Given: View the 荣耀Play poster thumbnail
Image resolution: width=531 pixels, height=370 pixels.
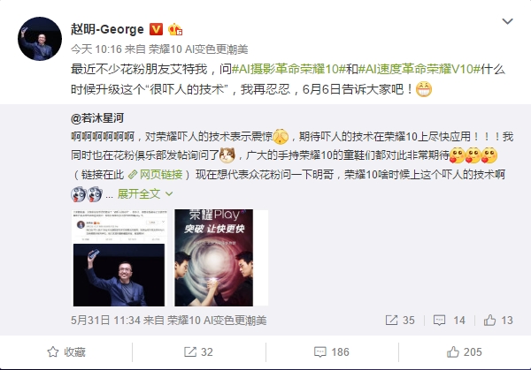Looking at the screenshot, I should (x=213, y=258).
